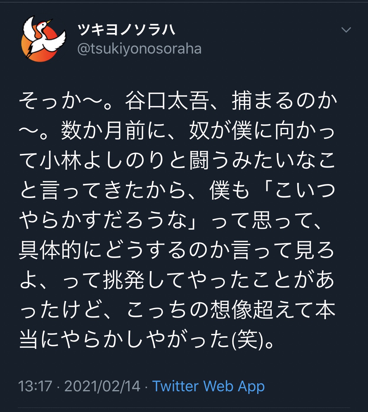The width and height of the screenshot is (368, 412).
Task: Expand the tweet options chevron menu
Action: tap(346, 30)
